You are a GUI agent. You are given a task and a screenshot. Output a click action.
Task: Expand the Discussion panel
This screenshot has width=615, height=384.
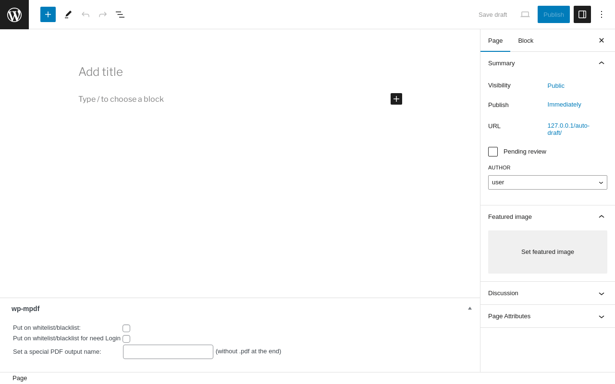[548, 293]
